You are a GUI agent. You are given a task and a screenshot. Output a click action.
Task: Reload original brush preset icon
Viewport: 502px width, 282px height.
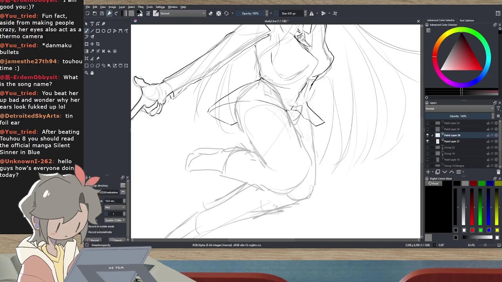[226, 13]
